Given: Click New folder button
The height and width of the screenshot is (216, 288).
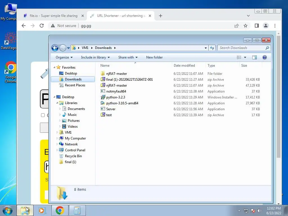Looking at the screenshot, I should pos(154,57).
